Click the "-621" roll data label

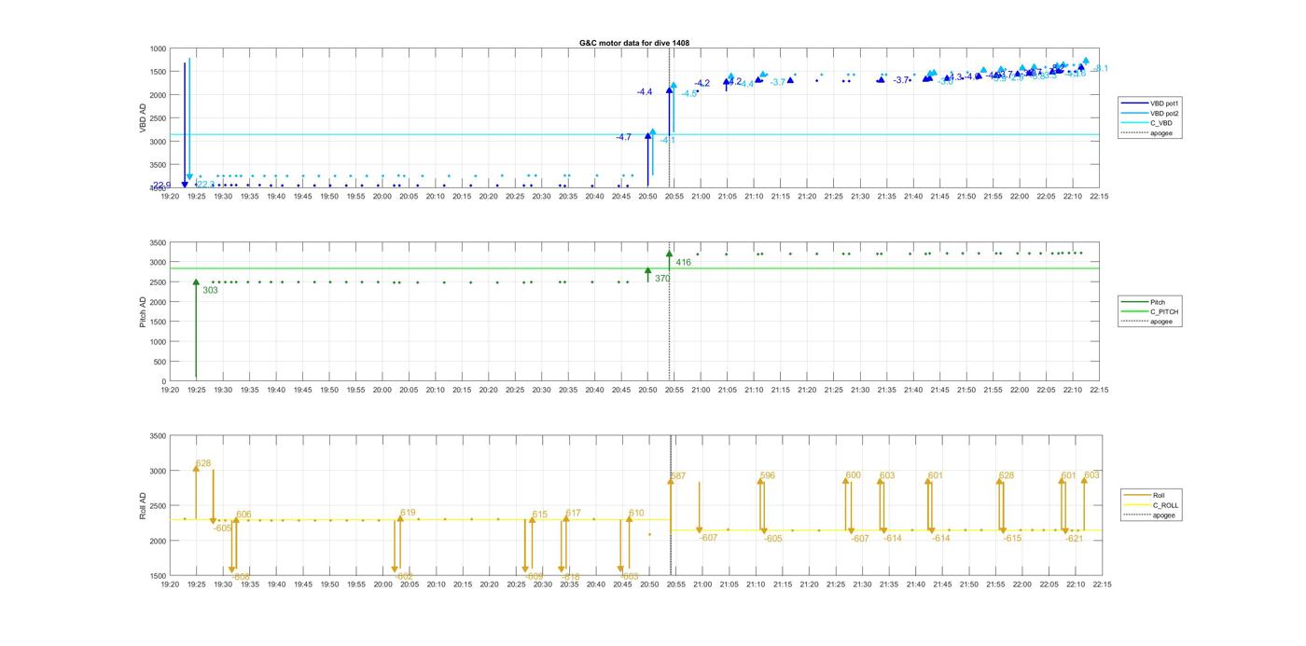point(1075,539)
